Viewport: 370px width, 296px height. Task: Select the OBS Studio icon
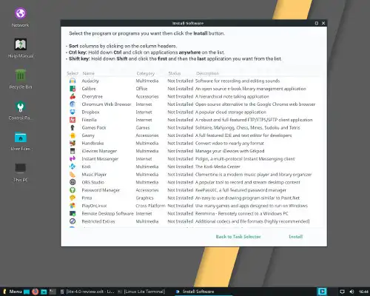[73, 182]
